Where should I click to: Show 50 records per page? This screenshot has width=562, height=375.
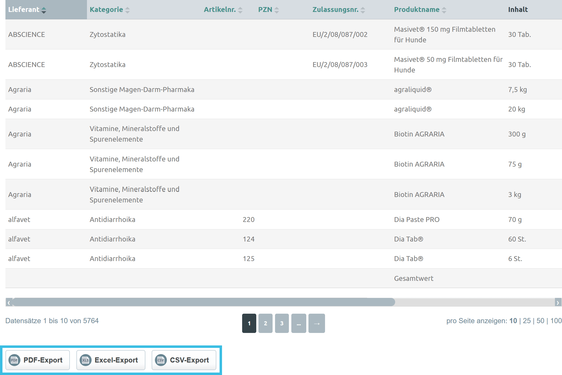coord(540,321)
